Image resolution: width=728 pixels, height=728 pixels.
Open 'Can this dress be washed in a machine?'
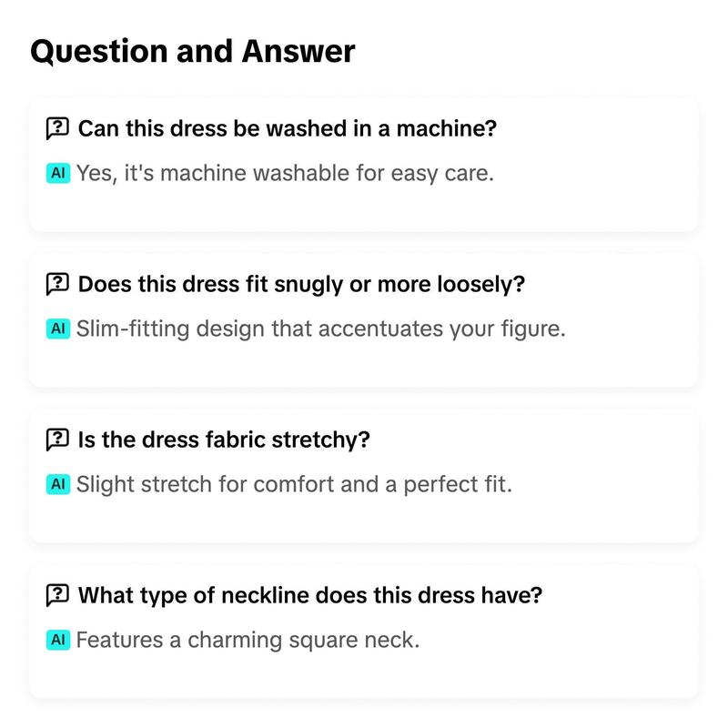click(288, 128)
